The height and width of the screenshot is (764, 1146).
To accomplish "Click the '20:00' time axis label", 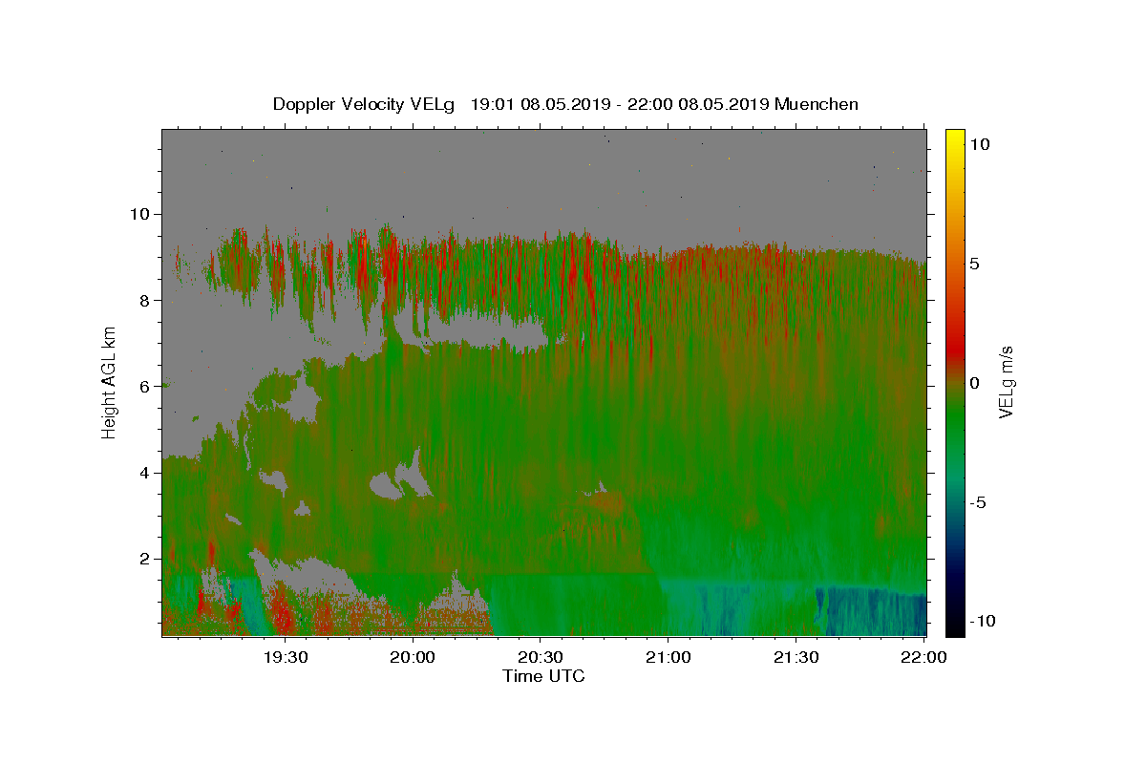I will coord(413,656).
